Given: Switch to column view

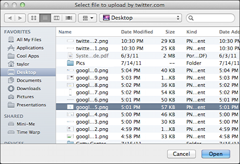Looking at the screenshot, I should (56, 18).
